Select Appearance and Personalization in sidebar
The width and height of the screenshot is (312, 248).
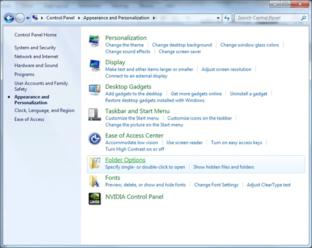[32, 99]
